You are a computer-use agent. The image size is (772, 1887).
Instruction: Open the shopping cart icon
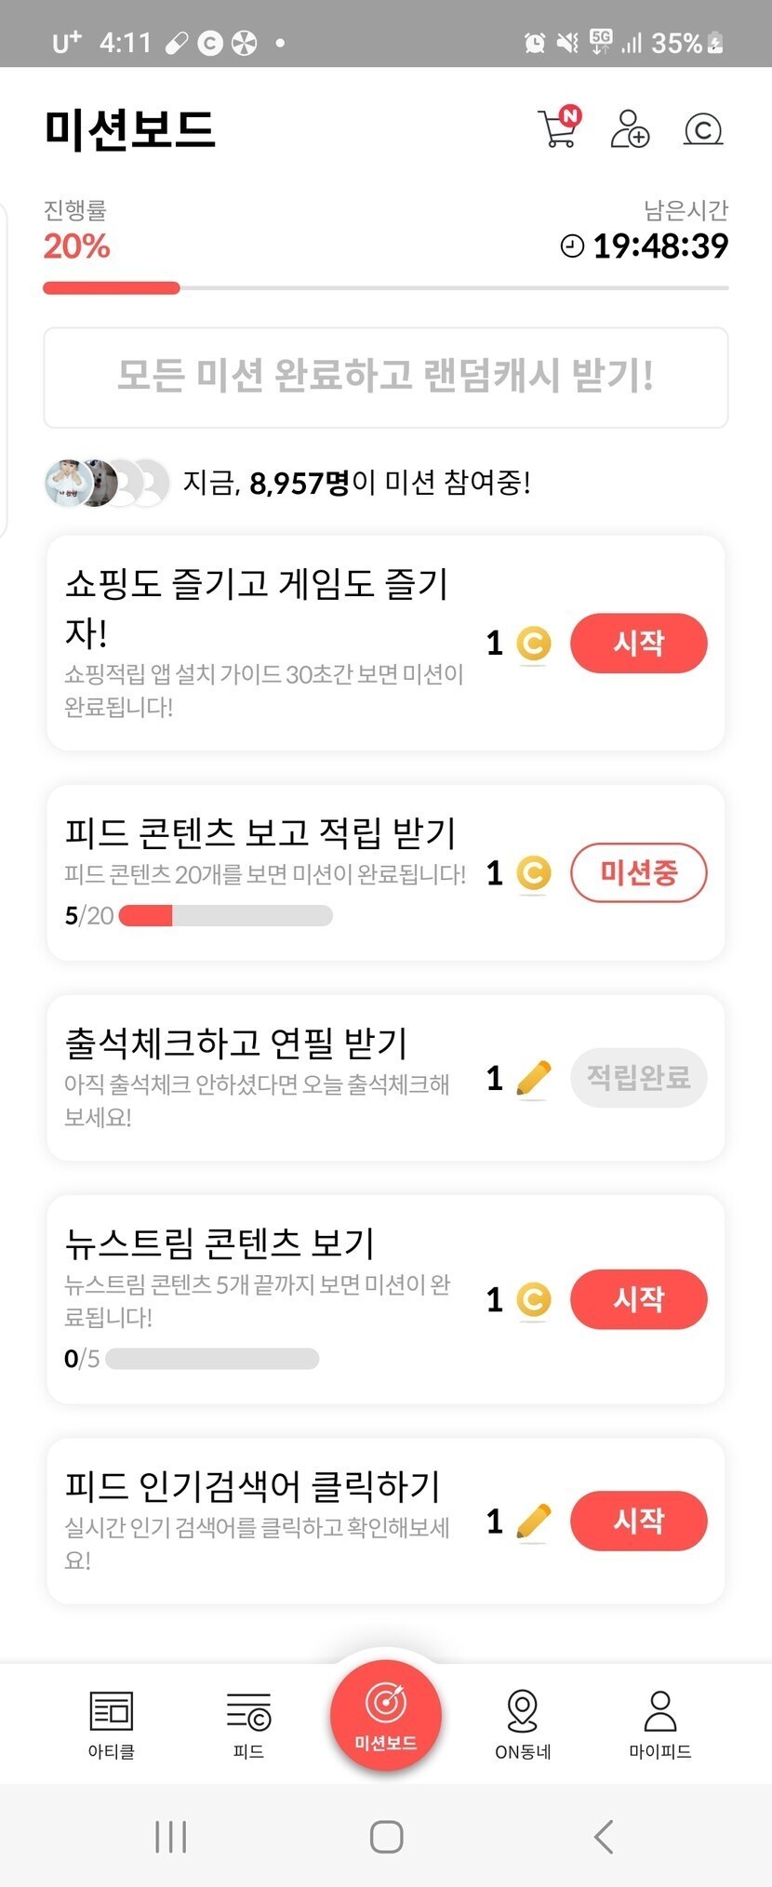558,128
